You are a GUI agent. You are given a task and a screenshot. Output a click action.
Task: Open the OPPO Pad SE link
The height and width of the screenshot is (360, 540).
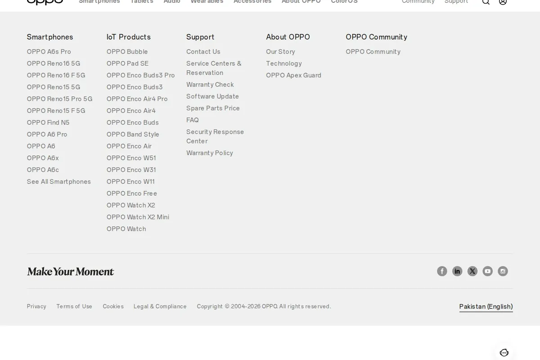(127, 63)
